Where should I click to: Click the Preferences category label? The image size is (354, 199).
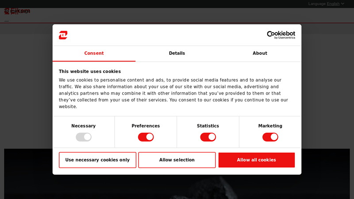pos(146,126)
